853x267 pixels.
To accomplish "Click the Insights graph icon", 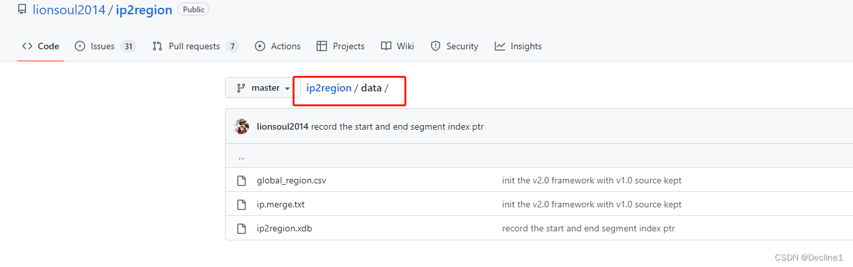I will tap(500, 46).
